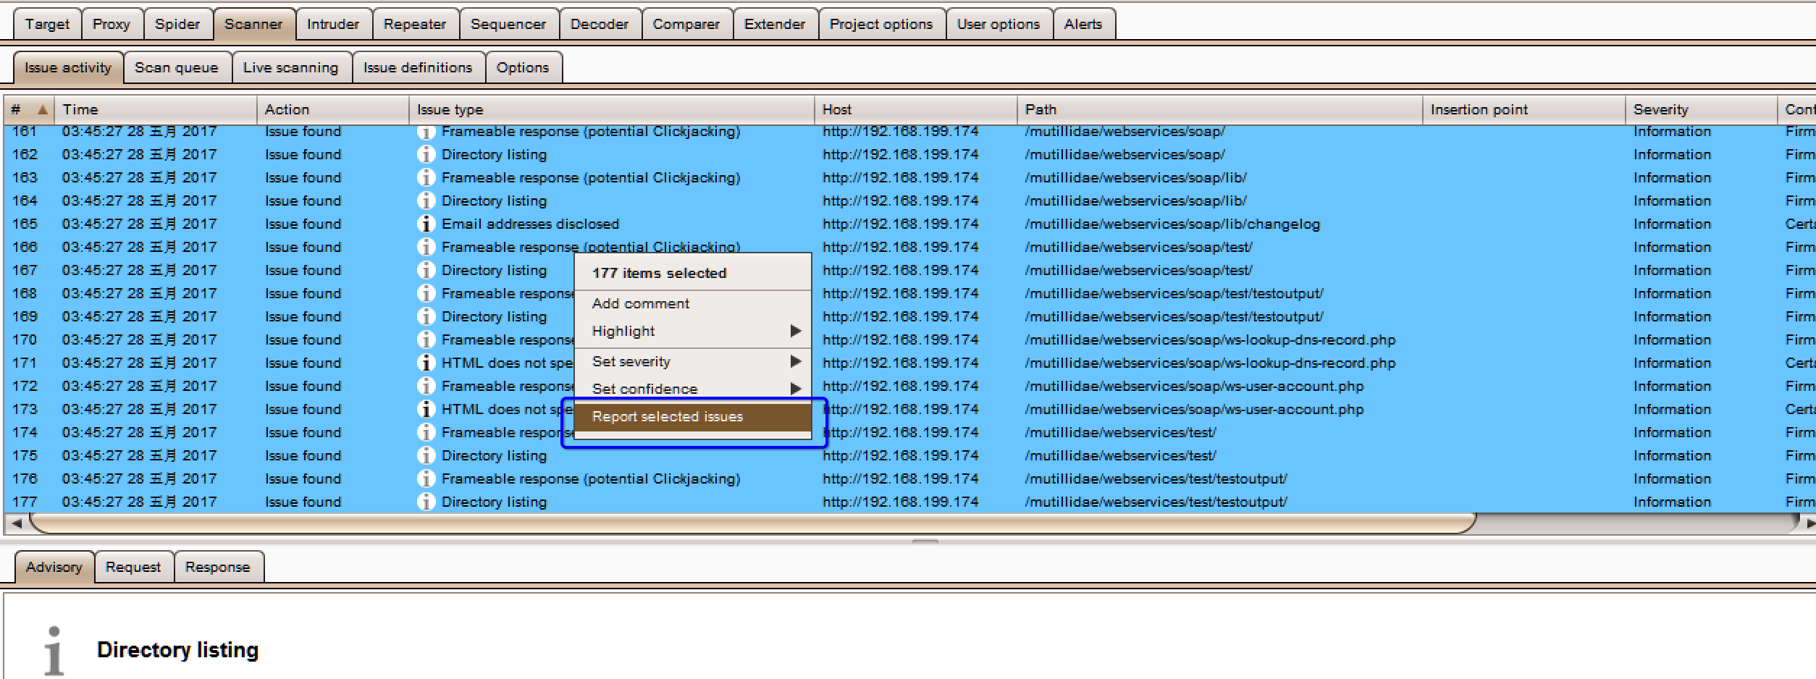Click the info icon in row 176
This screenshot has width=1816, height=679.
(x=426, y=478)
